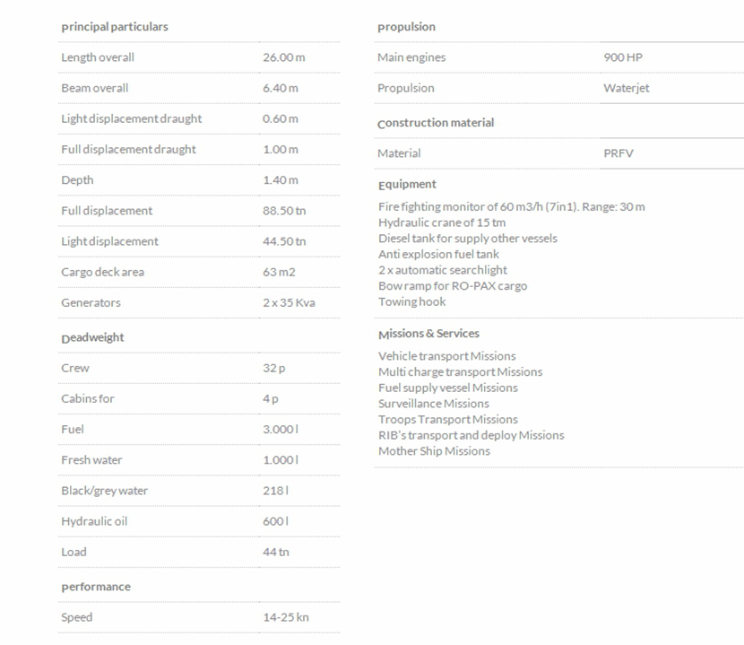Click the "Hydraulic crane of 15 tm" line
The height and width of the screenshot is (645, 744).
coord(441,222)
